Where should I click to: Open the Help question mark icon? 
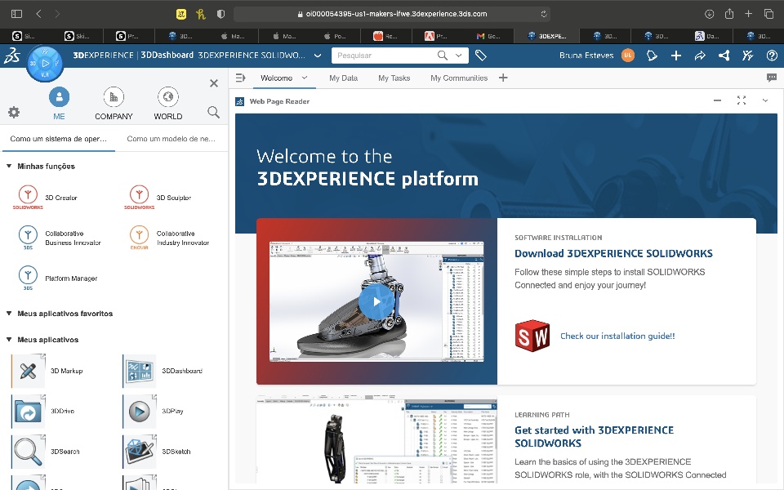(x=772, y=56)
